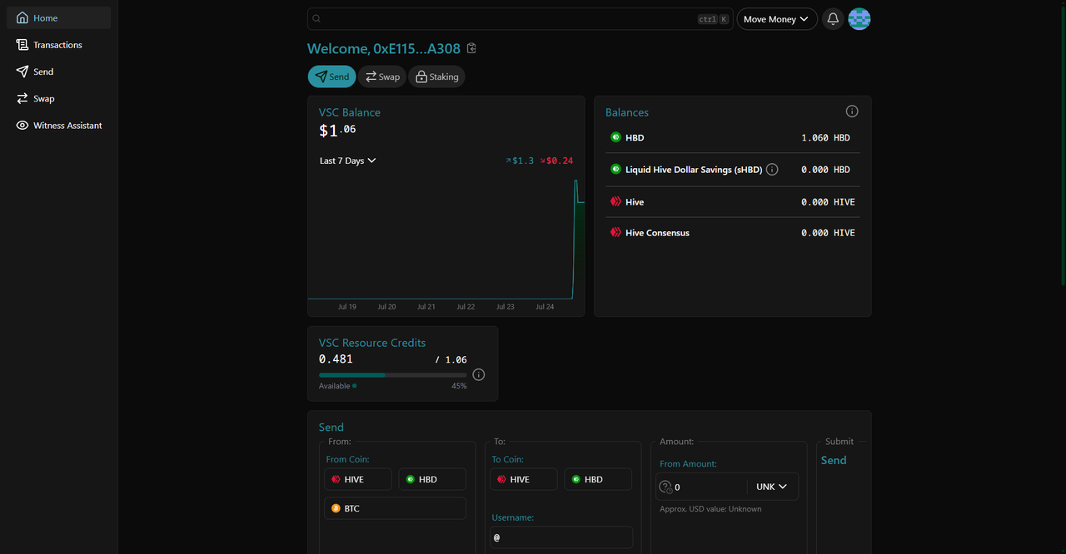Click the search bar magnifier icon

(x=316, y=19)
